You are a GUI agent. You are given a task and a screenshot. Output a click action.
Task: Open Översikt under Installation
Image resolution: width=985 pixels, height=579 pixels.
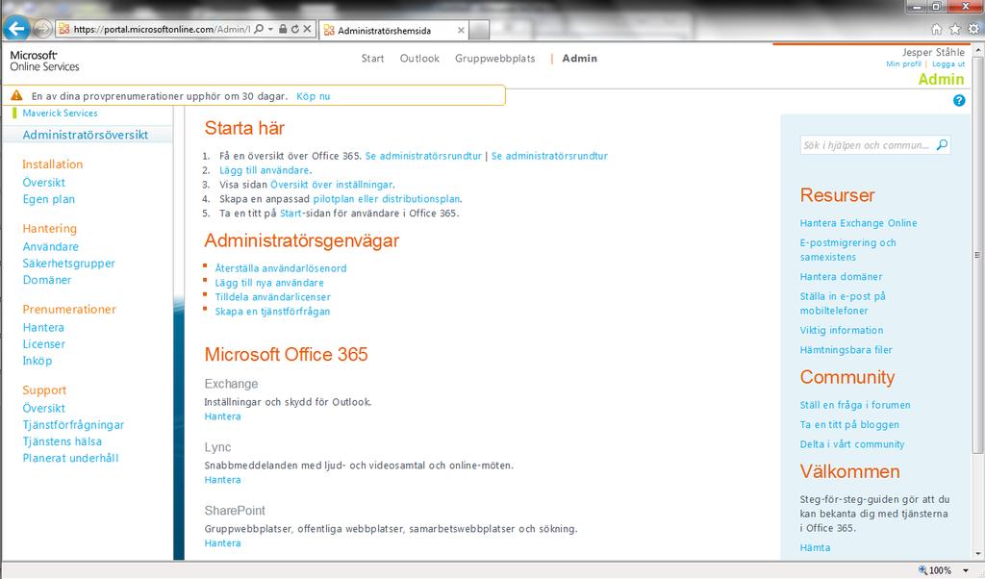tap(44, 183)
